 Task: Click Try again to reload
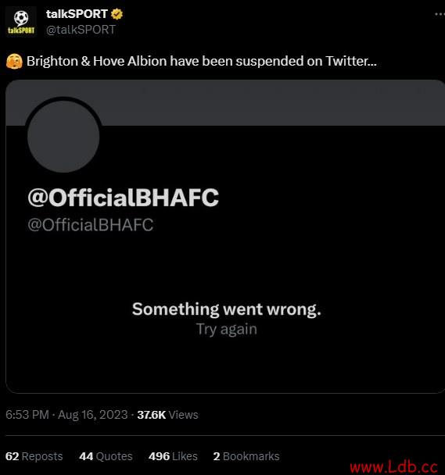pyautogui.click(x=227, y=329)
